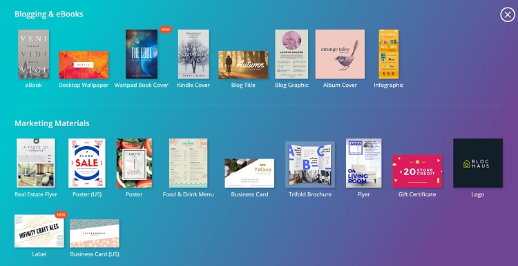Select the Infinity Craft Ales Label thumbnail

pyautogui.click(x=39, y=231)
